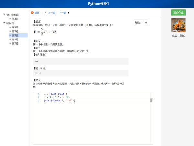Click the orange redo (重做) icon

pos(32,13)
